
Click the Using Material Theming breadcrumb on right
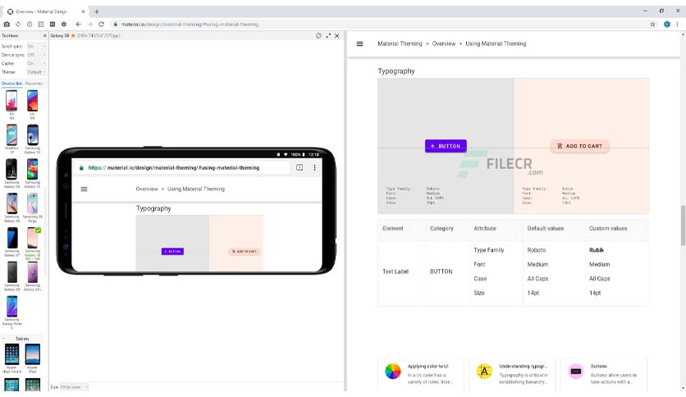coord(496,43)
